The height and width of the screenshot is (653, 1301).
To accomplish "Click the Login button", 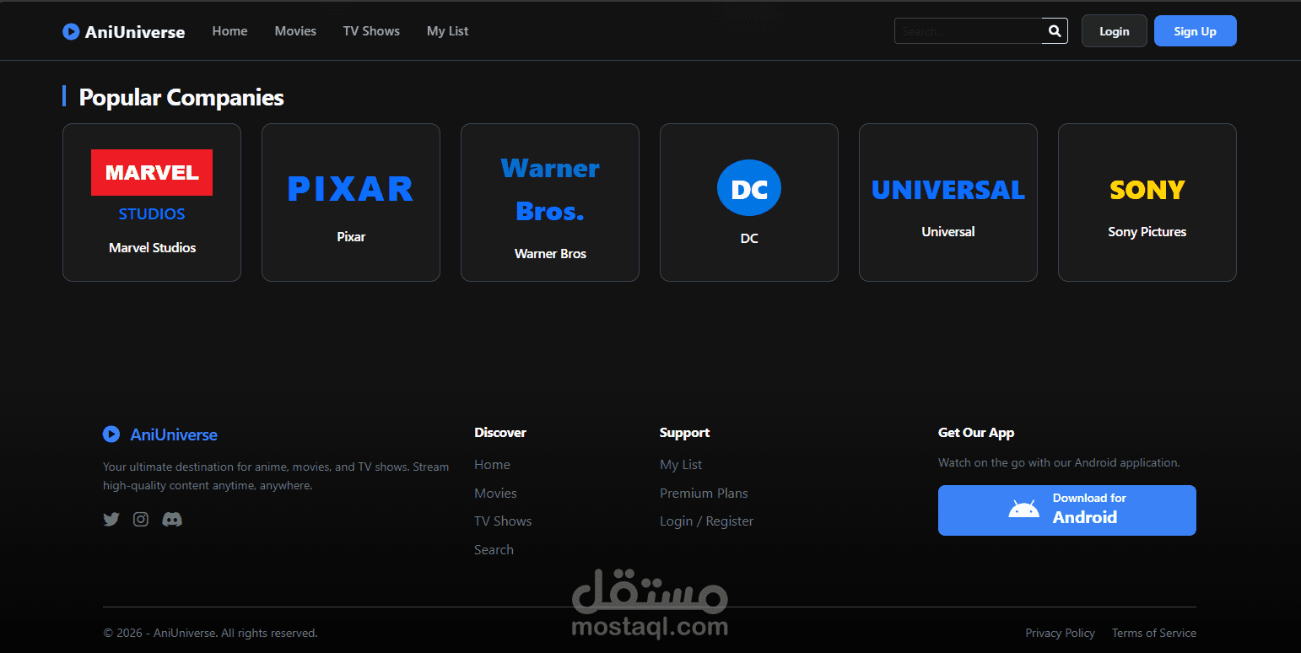I will (x=1115, y=31).
